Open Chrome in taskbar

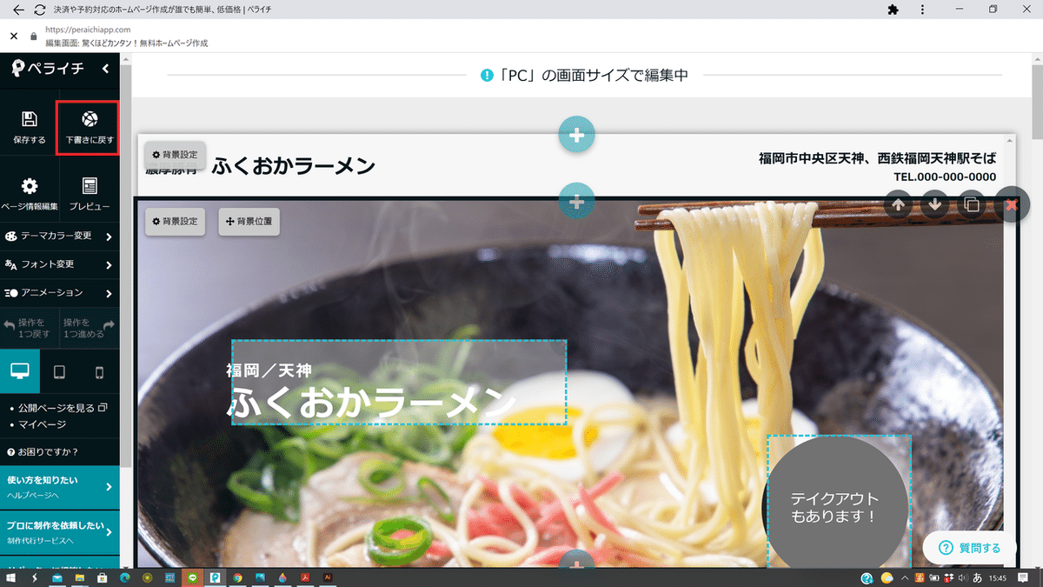click(x=237, y=577)
